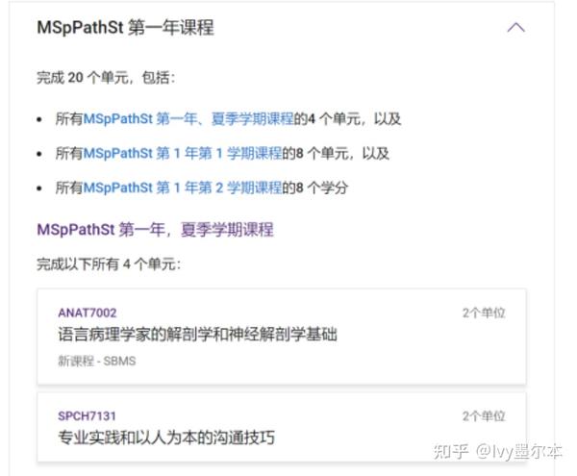
Task: Click the 2个单位 label on the SPCH7131 card
Action: point(484,416)
